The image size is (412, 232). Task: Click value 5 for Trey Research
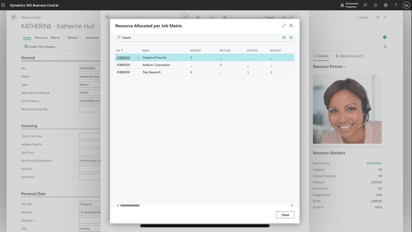pos(248,72)
